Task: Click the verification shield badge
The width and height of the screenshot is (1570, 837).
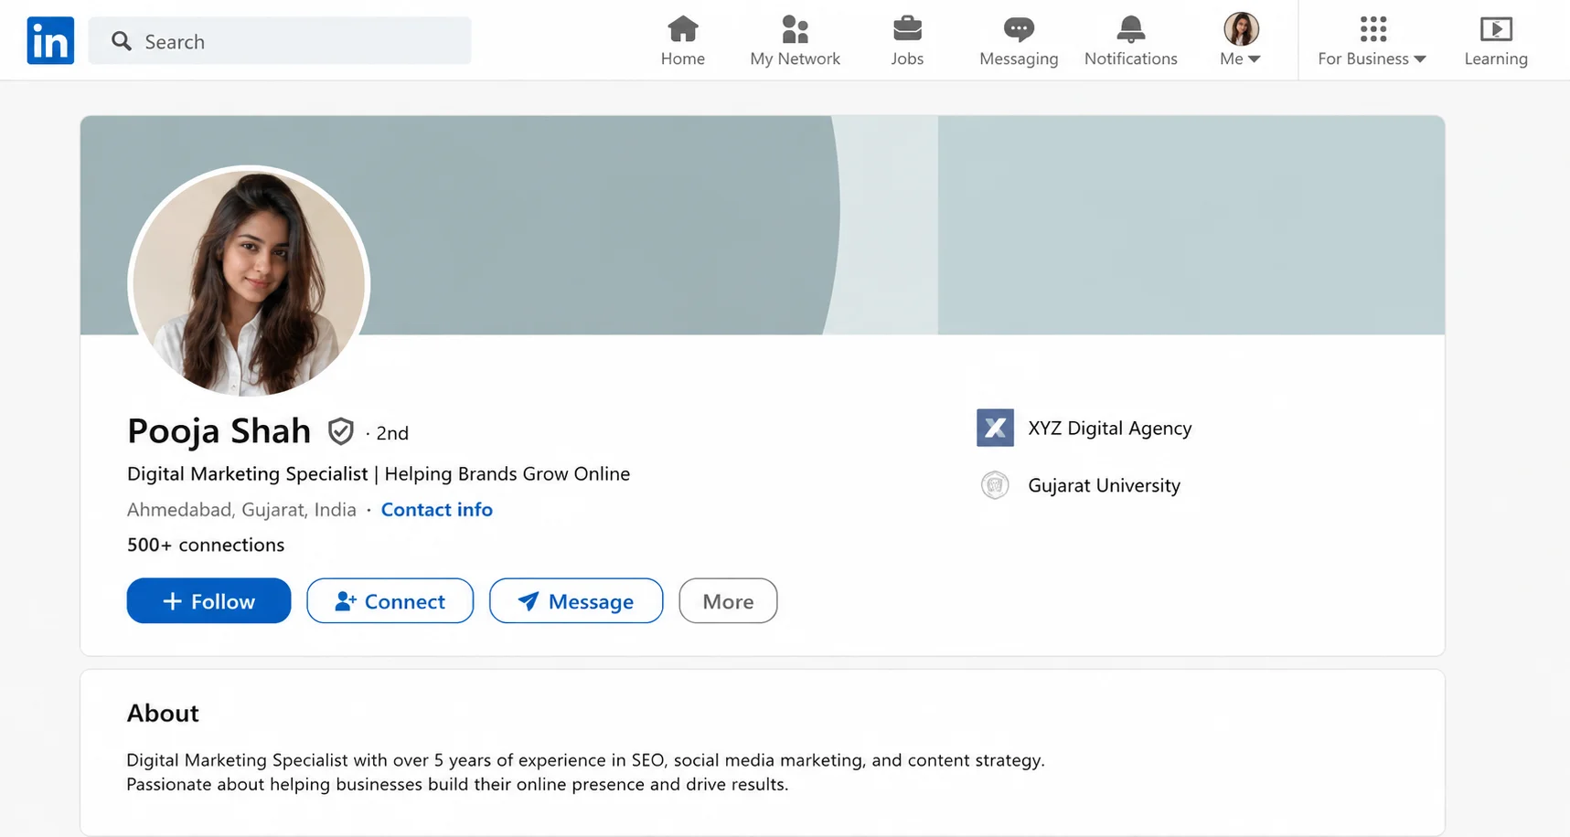Action: click(x=341, y=431)
